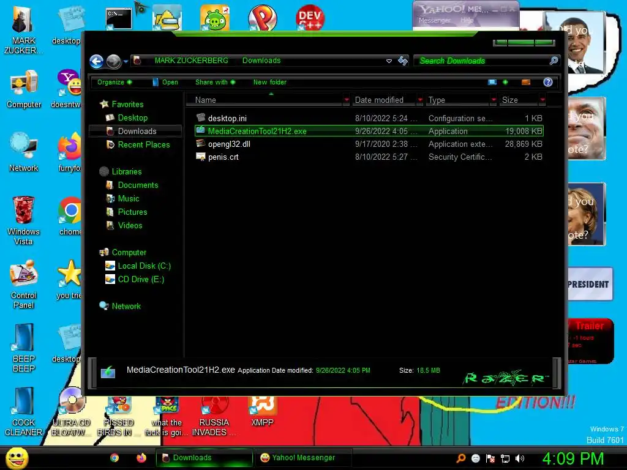Click the magnifier icon in Search Downloads
The width and height of the screenshot is (627, 470).
[554, 61]
